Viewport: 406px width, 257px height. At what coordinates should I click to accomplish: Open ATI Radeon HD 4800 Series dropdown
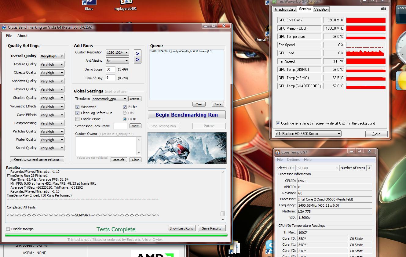[x=308, y=134]
